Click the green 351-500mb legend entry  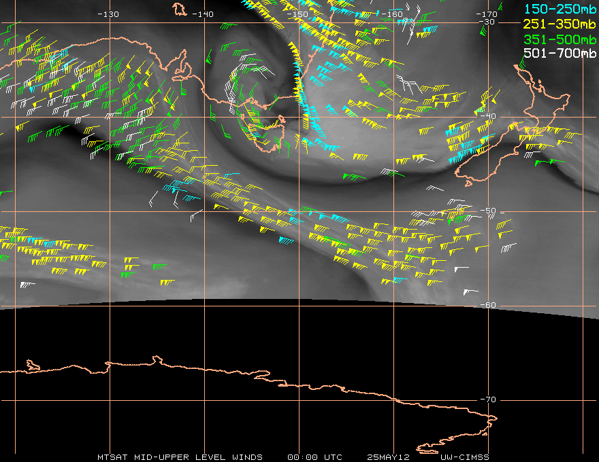[560, 39]
